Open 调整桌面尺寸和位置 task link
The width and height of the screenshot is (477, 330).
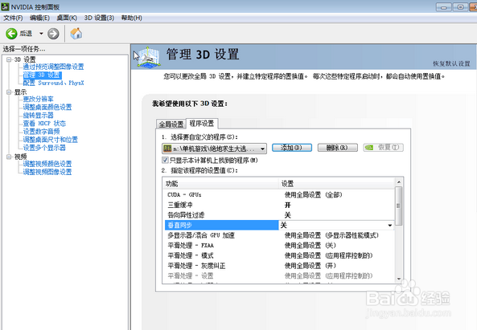coord(51,140)
